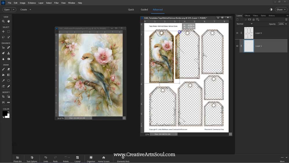Go to the Home Screen

[x=103, y=159]
